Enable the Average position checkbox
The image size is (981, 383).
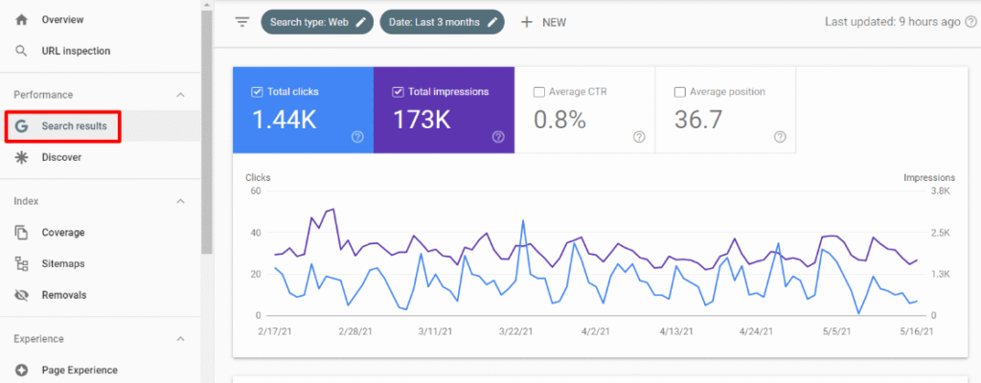click(680, 92)
